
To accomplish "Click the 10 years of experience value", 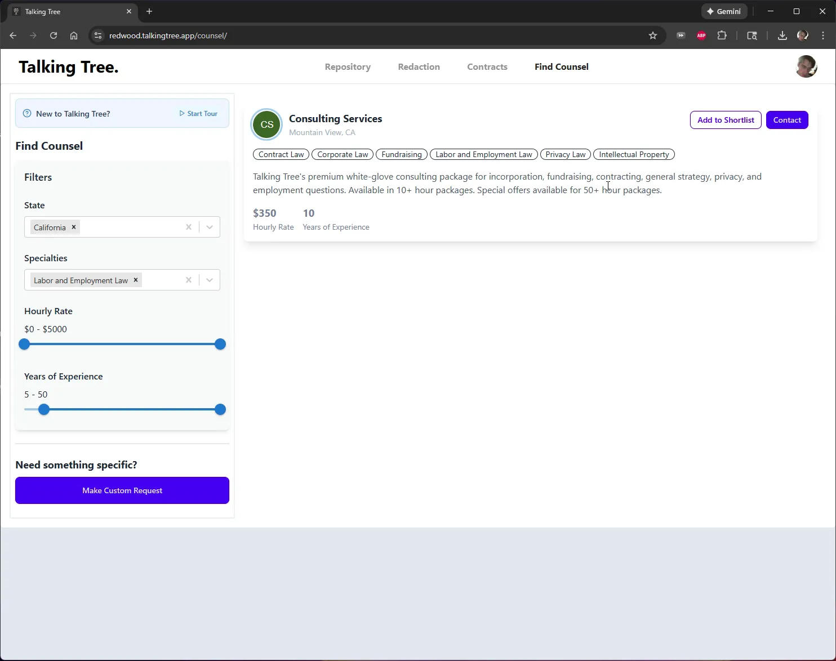I will coord(309,213).
